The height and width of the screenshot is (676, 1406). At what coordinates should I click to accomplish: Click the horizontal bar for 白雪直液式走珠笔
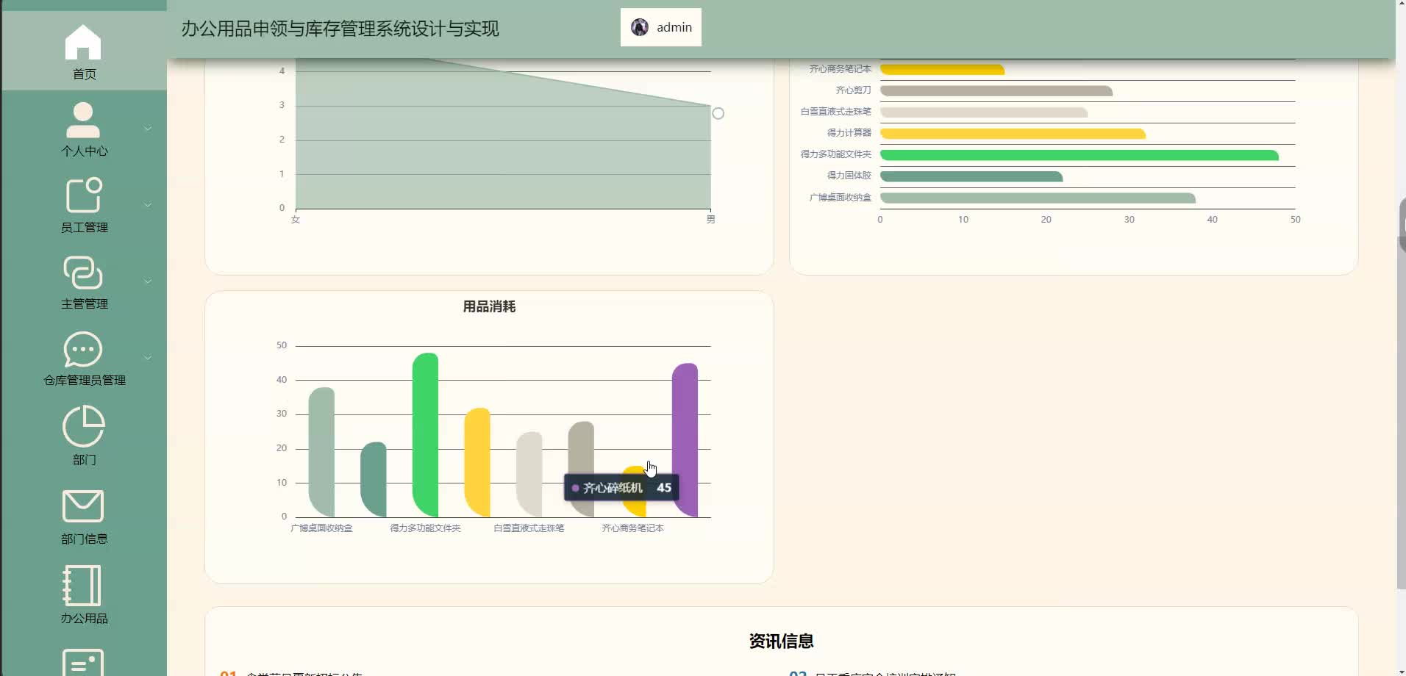(x=984, y=112)
